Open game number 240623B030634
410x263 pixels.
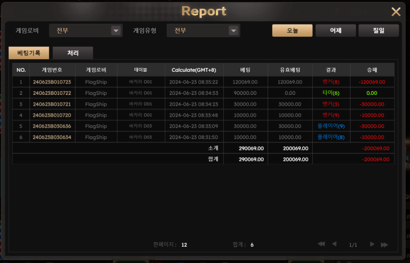coord(52,137)
